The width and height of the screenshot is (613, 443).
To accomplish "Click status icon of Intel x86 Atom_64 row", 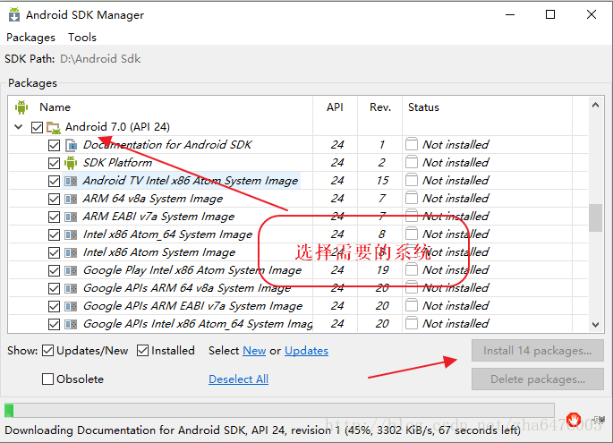I will coord(412,234).
